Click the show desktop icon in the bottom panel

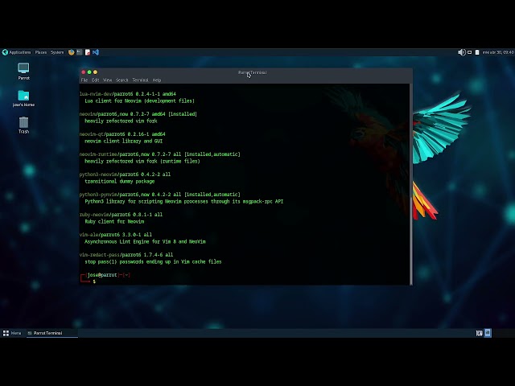coord(480,333)
